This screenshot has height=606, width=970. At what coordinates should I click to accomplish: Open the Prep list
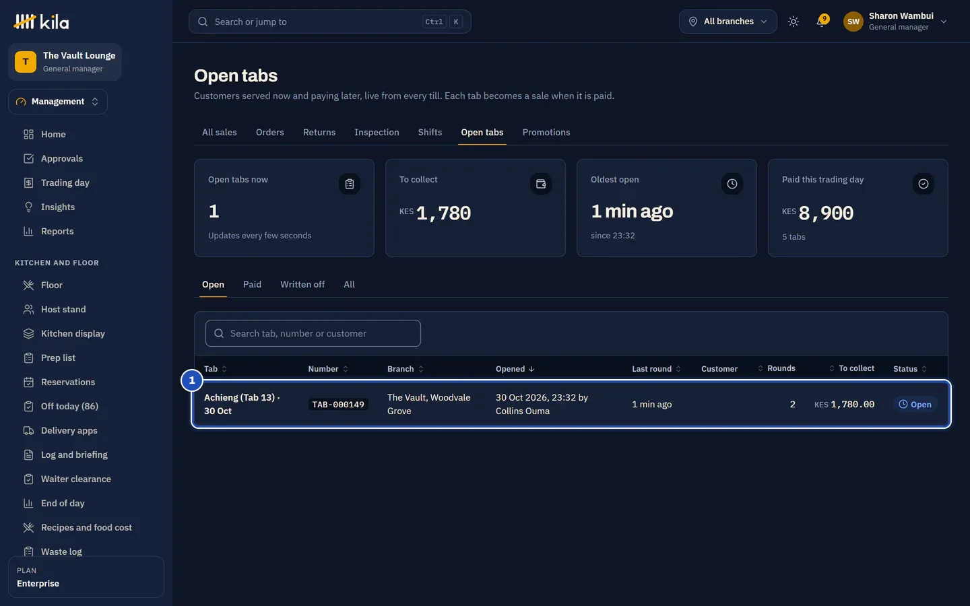tap(58, 358)
